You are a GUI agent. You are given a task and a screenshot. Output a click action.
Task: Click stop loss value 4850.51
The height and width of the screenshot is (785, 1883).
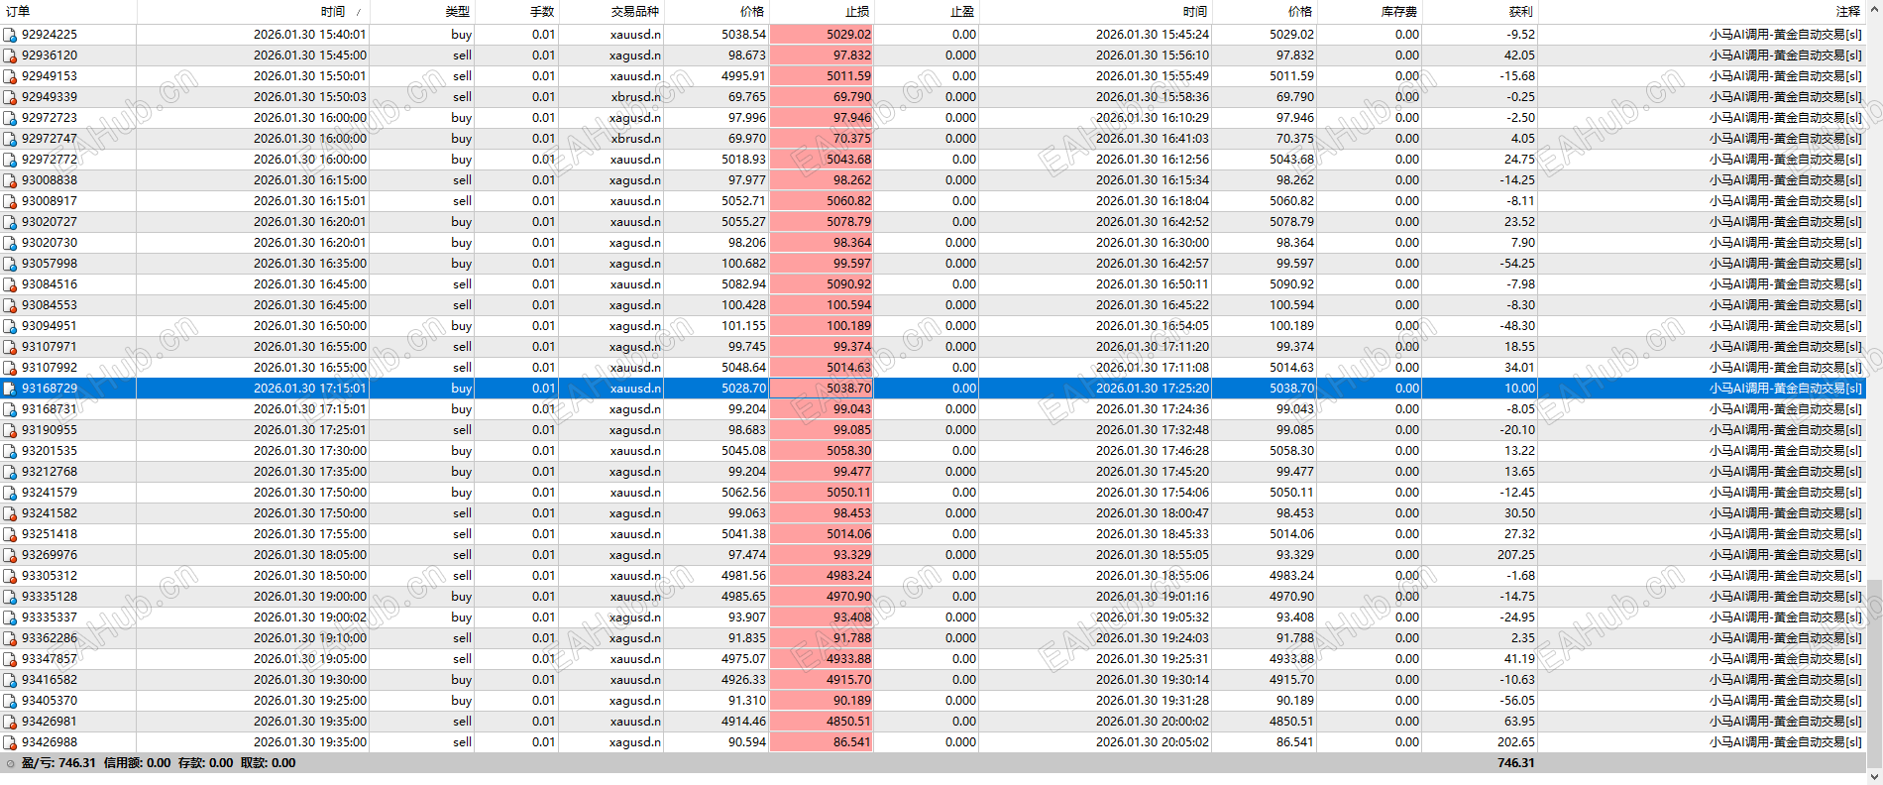[x=849, y=722]
